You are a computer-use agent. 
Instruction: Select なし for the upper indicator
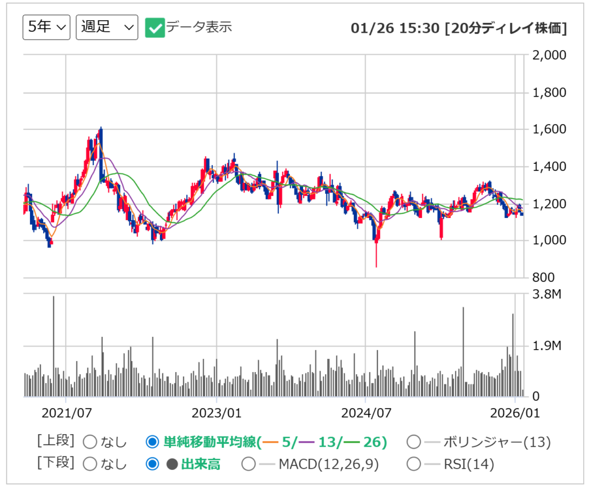coord(89,443)
